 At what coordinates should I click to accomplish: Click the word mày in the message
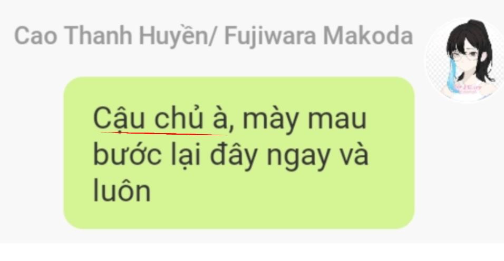(x=270, y=121)
